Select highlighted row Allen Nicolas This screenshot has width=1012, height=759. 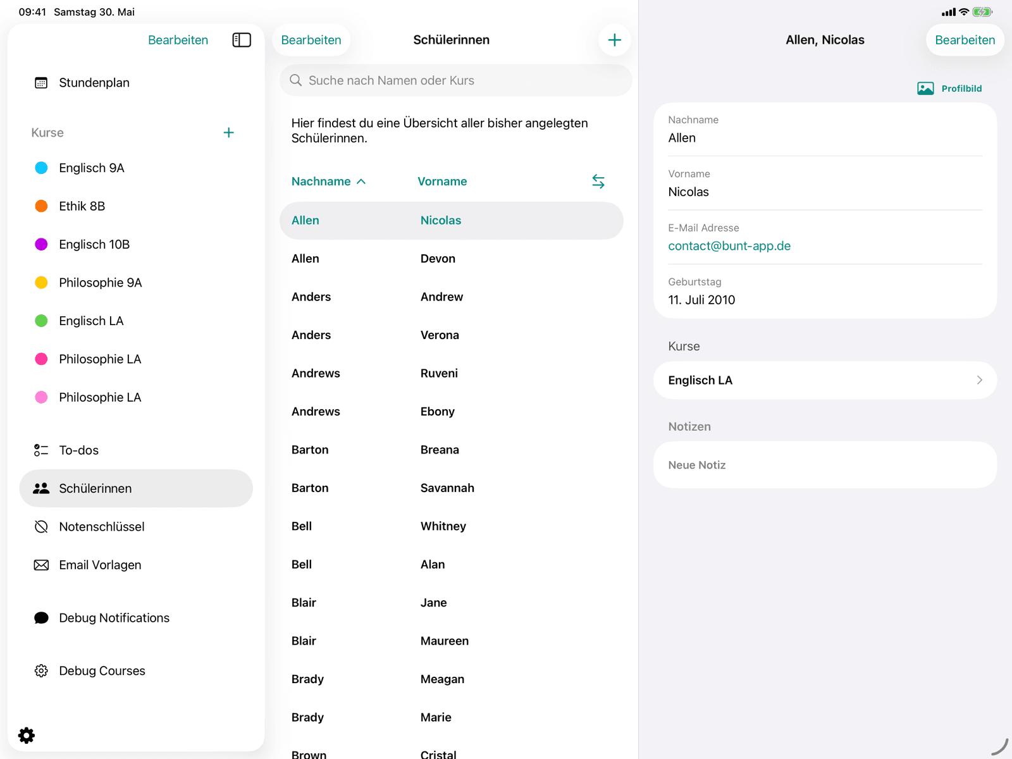(452, 221)
